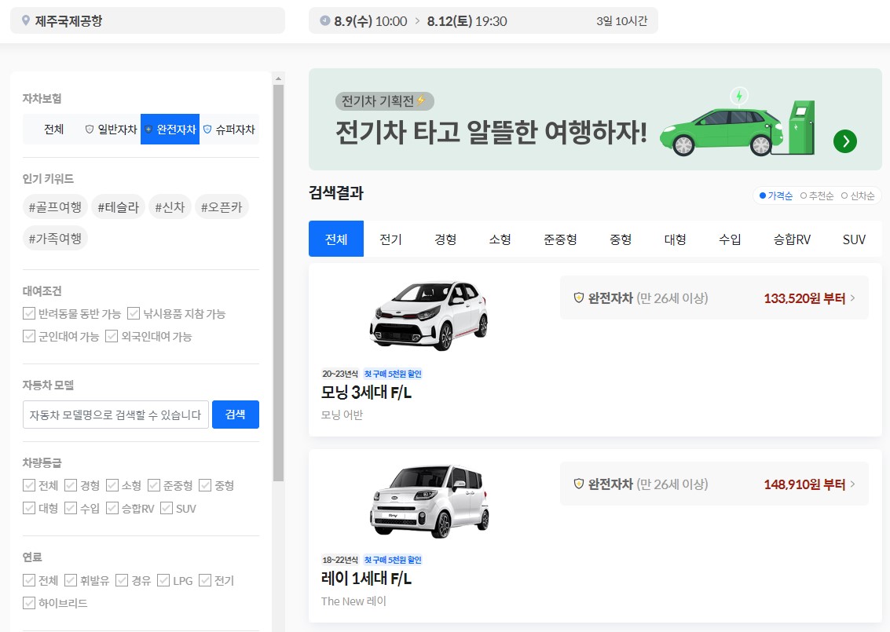Click the 133,520원 부터 price
The width and height of the screenshot is (890, 632).
(x=804, y=298)
